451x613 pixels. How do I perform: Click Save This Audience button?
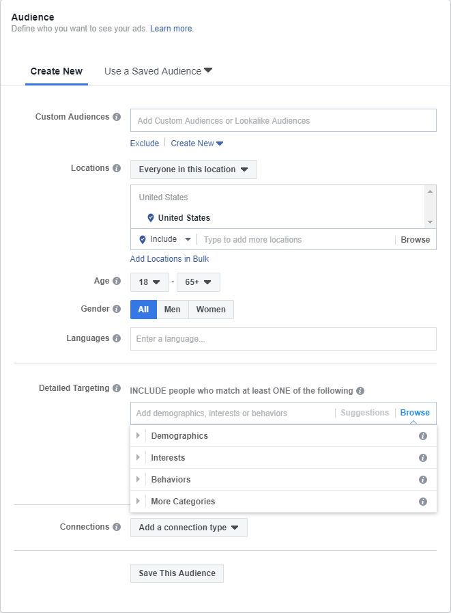177,573
